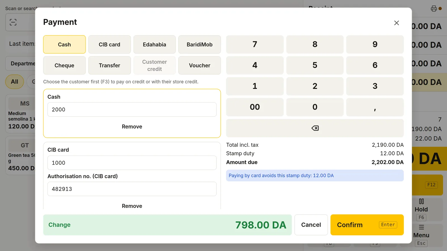Select Cash payment method

(65, 44)
